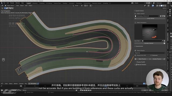The height and width of the screenshot is (96, 172).
Task: Expand the Physics PostFX section
Action: coord(140,62)
